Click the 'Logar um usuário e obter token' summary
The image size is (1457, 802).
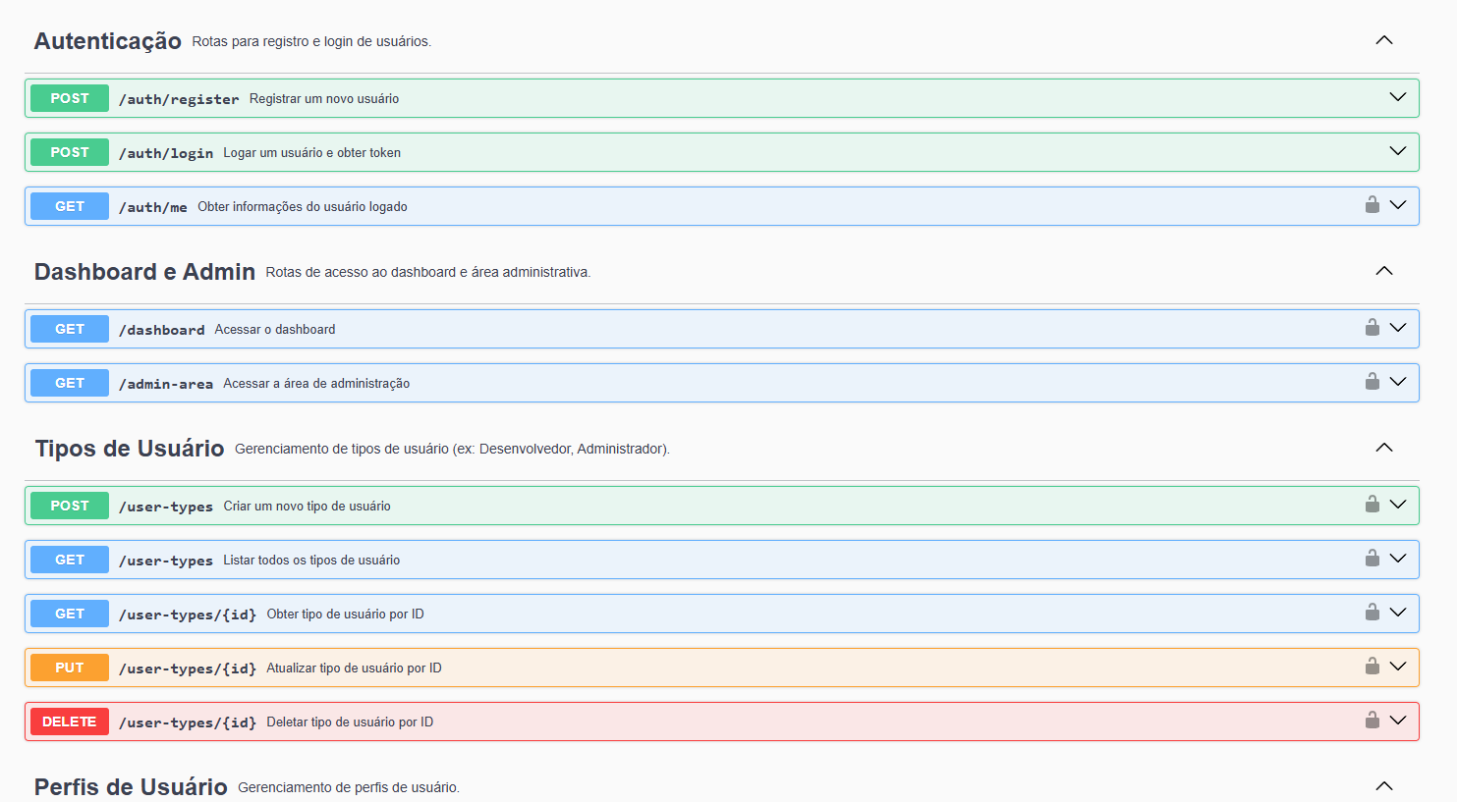[x=311, y=153]
